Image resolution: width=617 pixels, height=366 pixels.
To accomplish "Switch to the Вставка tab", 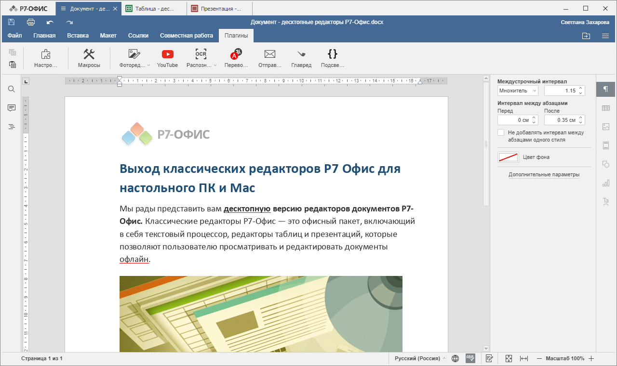I will click(x=78, y=36).
